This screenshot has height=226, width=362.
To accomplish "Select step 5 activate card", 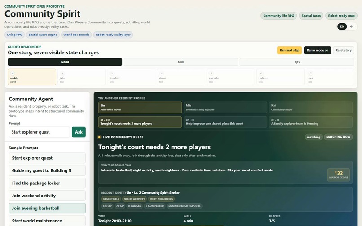I will pos(231,77).
